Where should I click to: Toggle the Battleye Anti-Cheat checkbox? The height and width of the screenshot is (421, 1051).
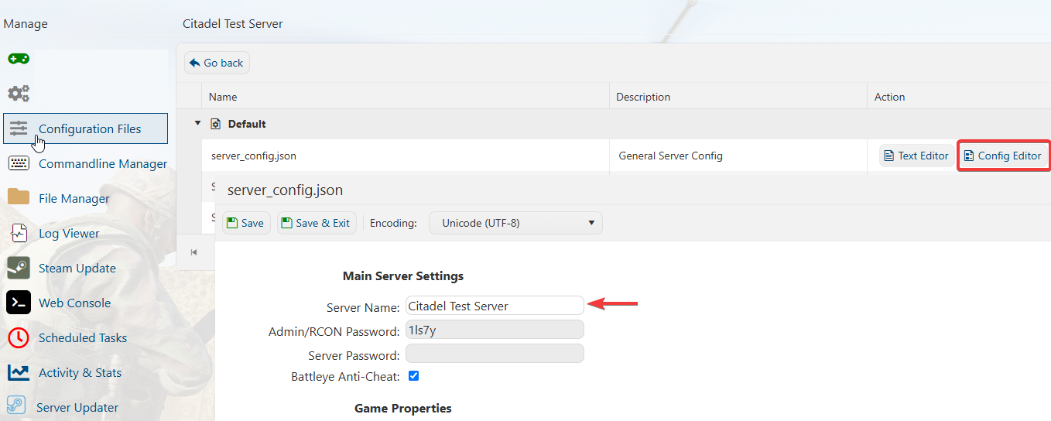(413, 376)
